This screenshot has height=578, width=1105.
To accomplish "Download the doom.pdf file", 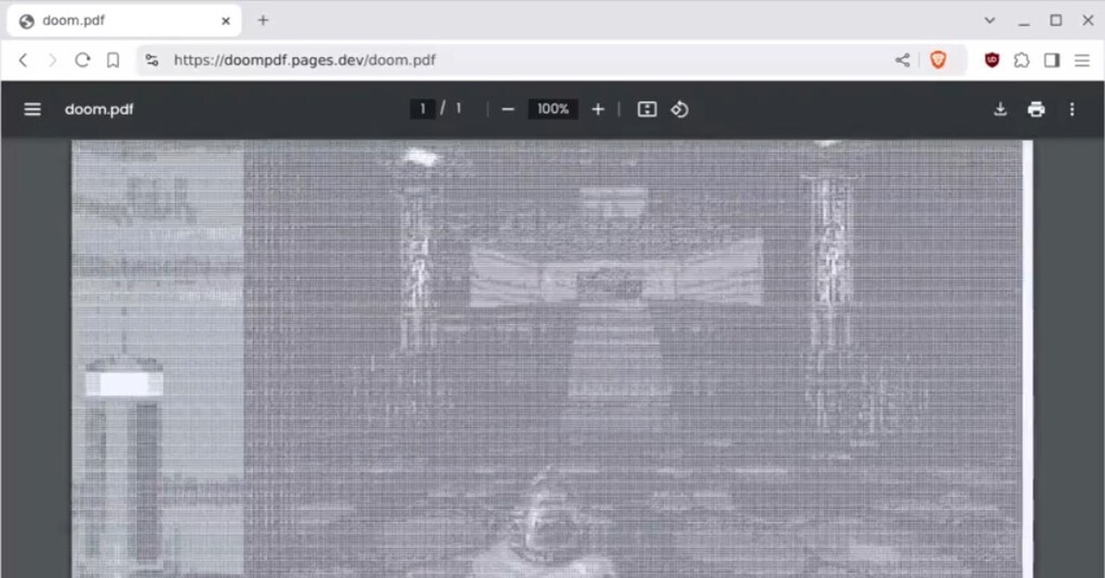I will [1000, 110].
